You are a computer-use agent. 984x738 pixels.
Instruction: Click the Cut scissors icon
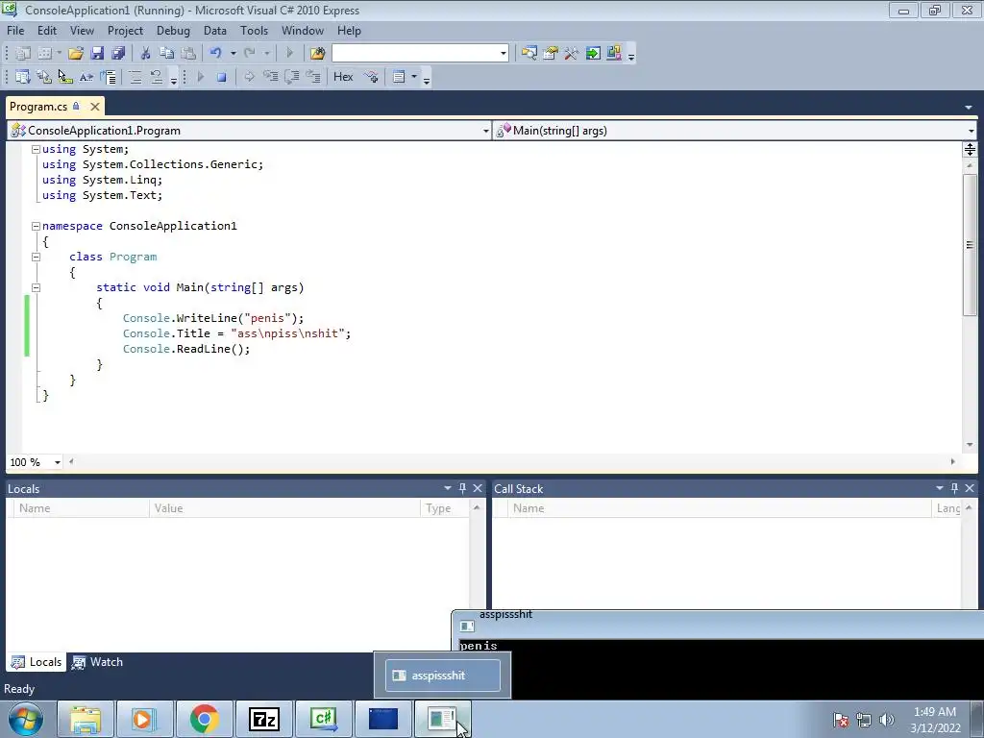click(146, 54)
